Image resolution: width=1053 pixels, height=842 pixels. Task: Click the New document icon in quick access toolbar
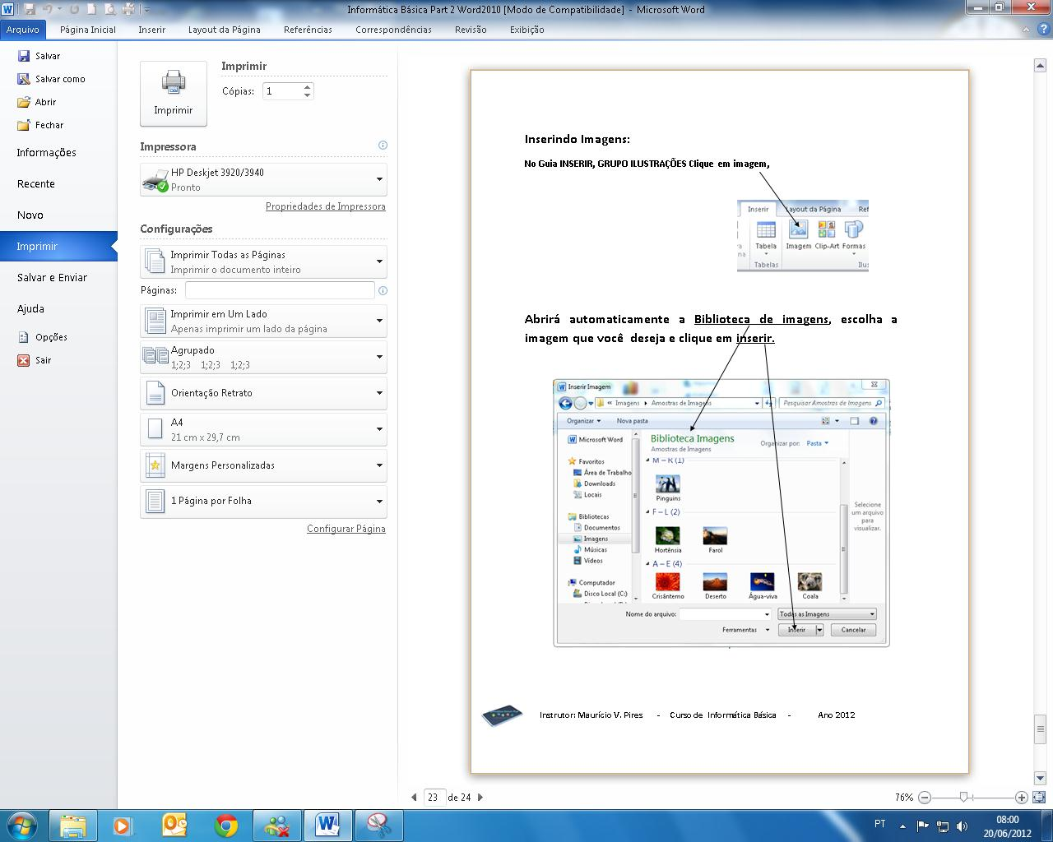pyautogui.click(x=92, y=9)
